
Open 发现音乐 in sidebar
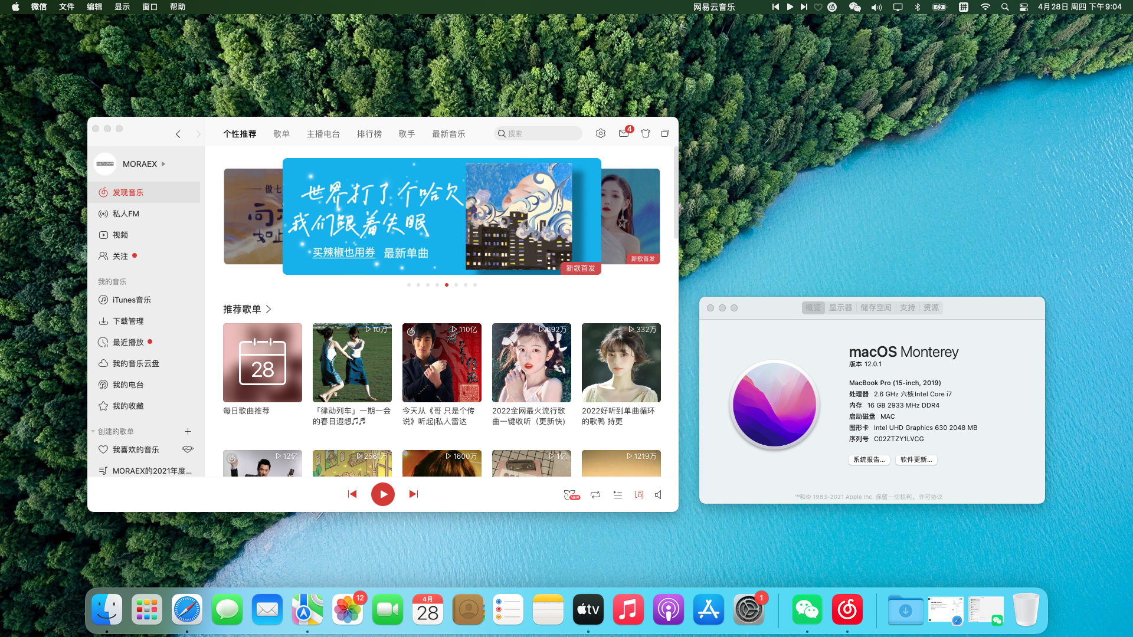tap(144, 192)
